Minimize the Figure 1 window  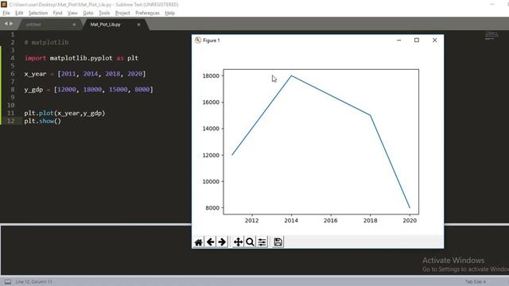click(x=399, y=41)
